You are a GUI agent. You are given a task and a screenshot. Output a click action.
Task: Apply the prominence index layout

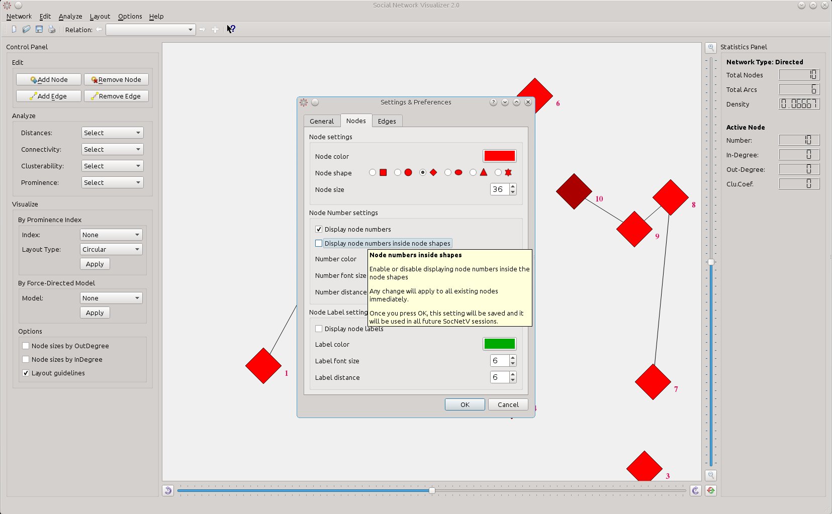[95, 264]
